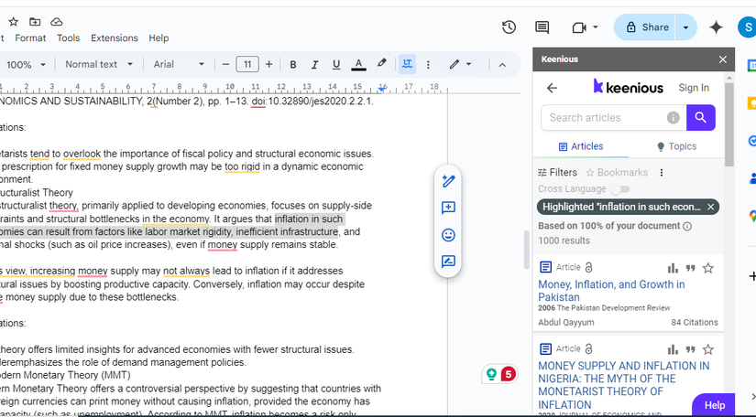This screenshot has width=756, height=417.
Task: Toggle italic formatting
Action: click(x=314, y=64)
